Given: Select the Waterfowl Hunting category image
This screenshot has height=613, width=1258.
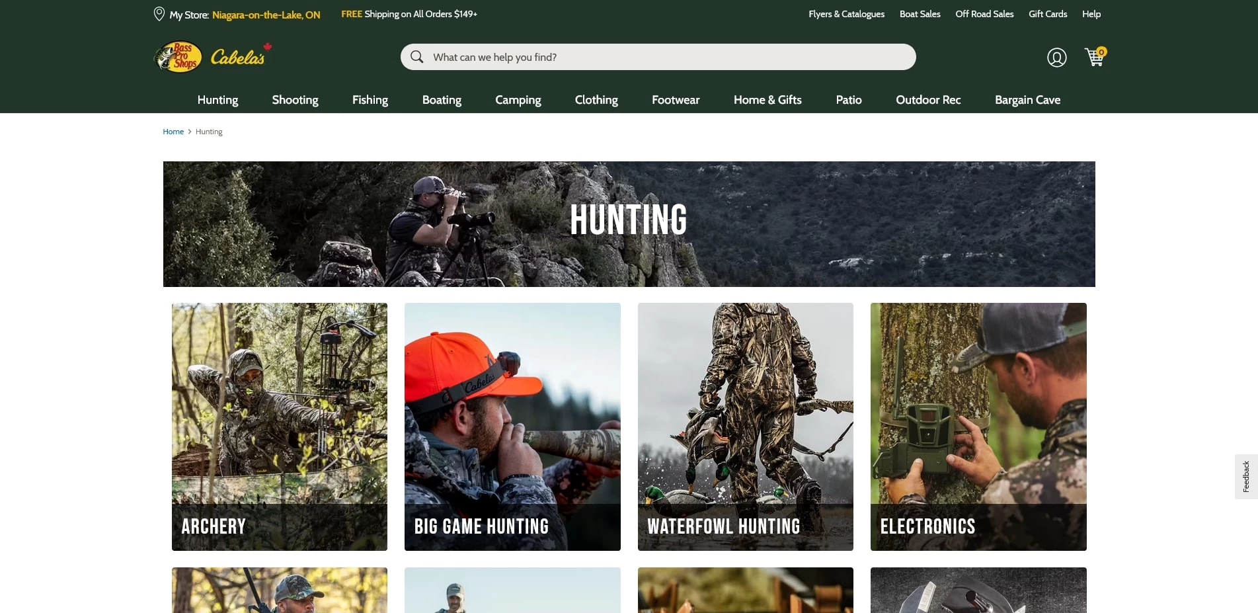Looking at the screenshot, I should click(x=745, y=426).
